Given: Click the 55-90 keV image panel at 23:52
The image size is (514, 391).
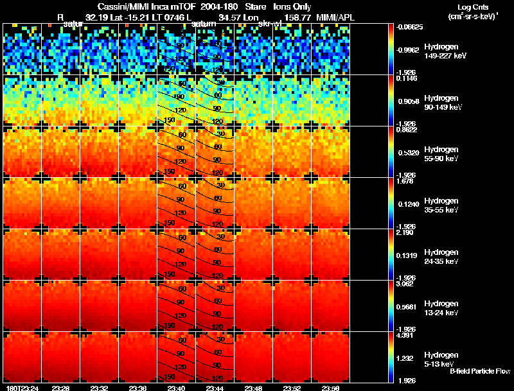Looking at the screenshot, I should tap(292, 152).
